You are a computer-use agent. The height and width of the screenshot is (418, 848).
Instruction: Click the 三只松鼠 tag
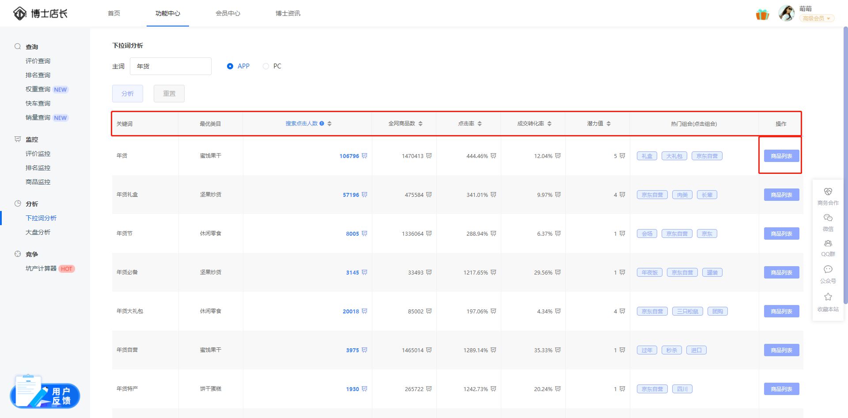point(688,311)
